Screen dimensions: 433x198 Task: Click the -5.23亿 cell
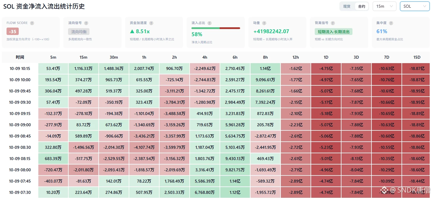click(x=326, y=147)
